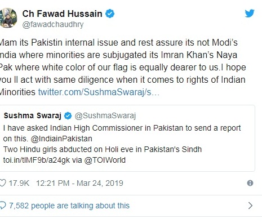Open the quoted Sushma Swaraj tweet text
262x223 pixels.
pyautogui.click(x=122, y=144)
